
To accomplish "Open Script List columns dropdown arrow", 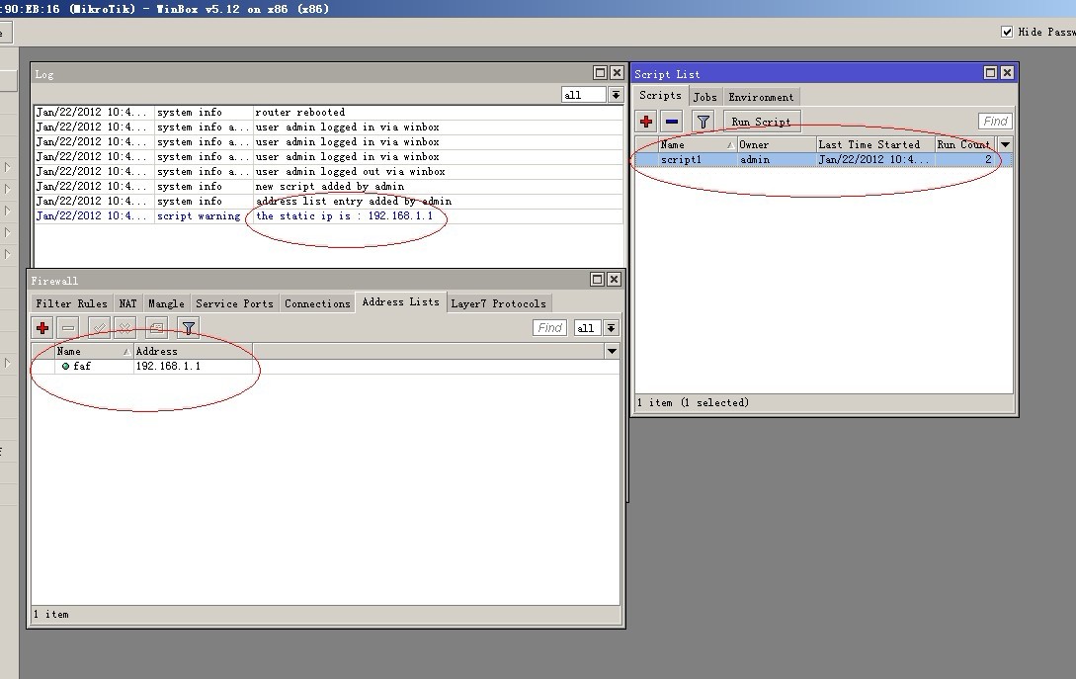I will coord(1005,144).
